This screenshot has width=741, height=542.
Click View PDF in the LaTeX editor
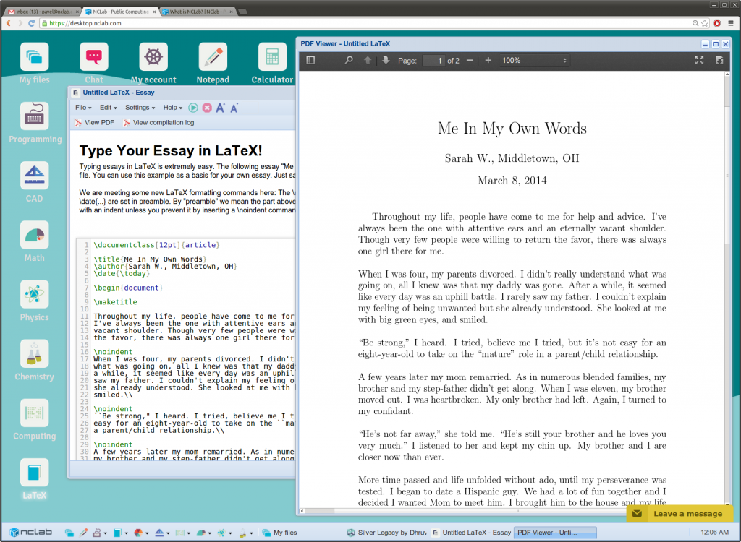(x=95, y=123)
